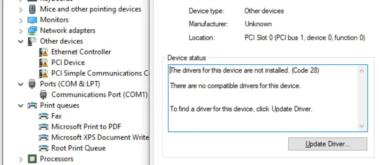Click the Ethernet Controller warning icon
Viewport: 379px width, 165px height.
click(x=43, y=52)
